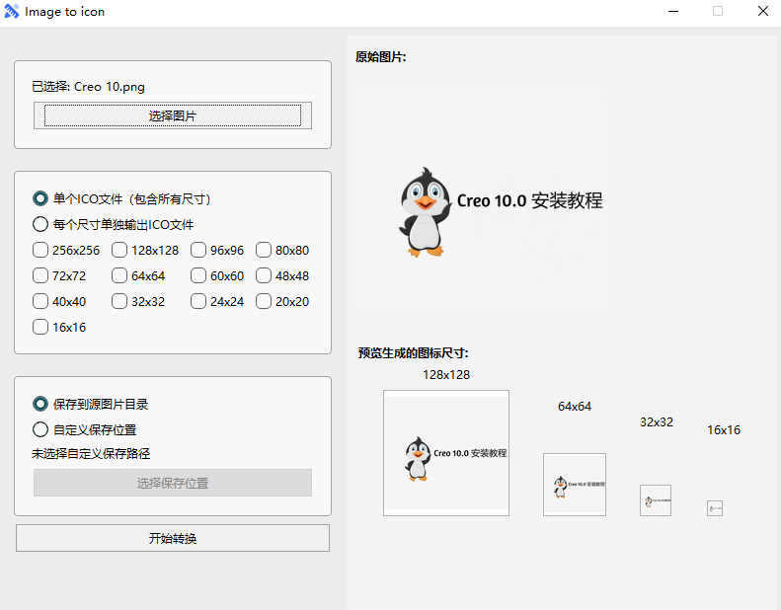The width and height of the screenshot is (781, 610).
Task: Toggle the 40x40 size checkbox
Action: click(40, 301)
